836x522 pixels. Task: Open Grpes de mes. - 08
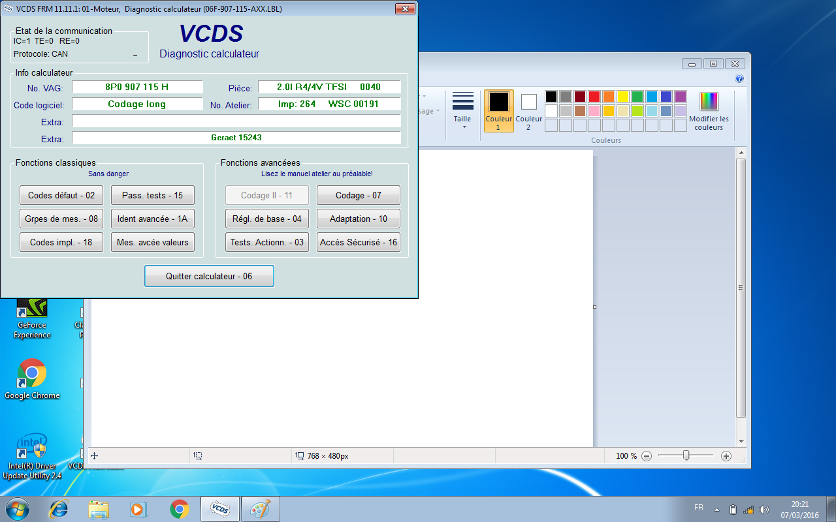[61, 219]
